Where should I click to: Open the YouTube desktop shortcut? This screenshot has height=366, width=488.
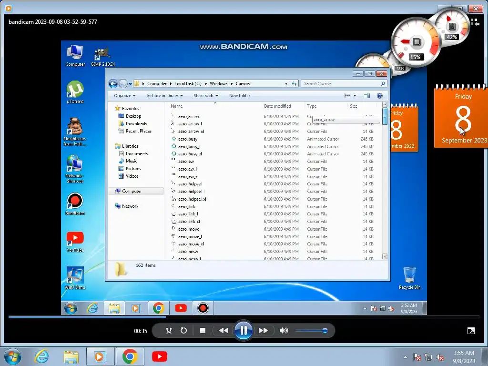pos(75,242)
